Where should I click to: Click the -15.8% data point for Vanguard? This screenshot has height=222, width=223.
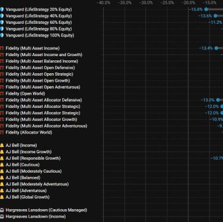click(x=206, y=9)
